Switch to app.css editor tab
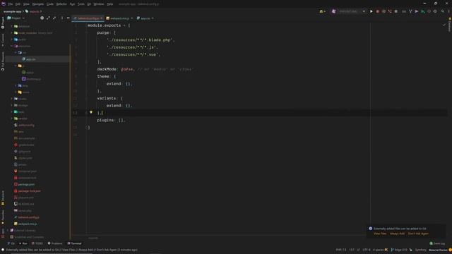452x254 pixels. point(145,18)
